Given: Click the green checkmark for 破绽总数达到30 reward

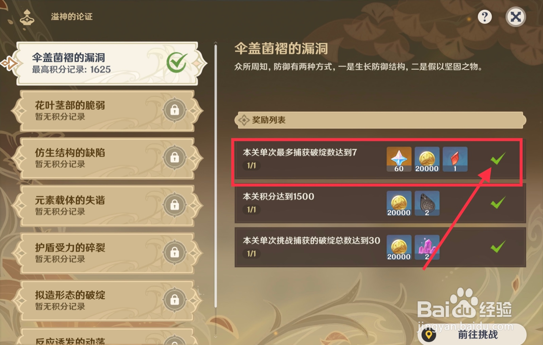Looking at the screenshot, I should click(x=498, y=247).
